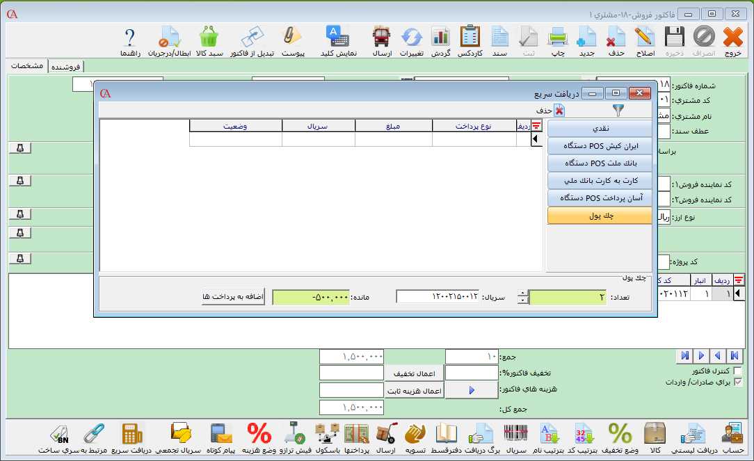
Task: Select the چک پول payment option
Action: [600, 216]
